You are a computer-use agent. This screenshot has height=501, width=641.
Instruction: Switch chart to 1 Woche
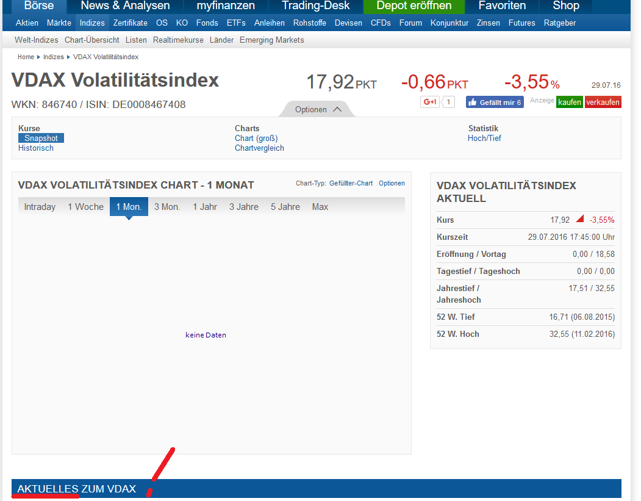tap(86, 207)
